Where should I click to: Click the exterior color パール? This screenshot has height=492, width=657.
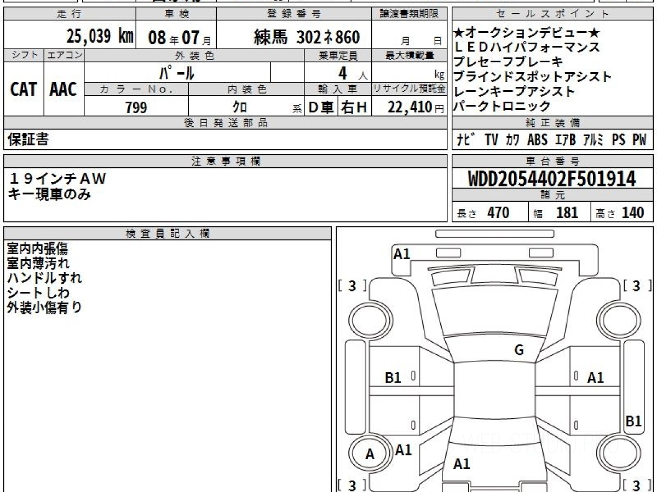[177, 72]
